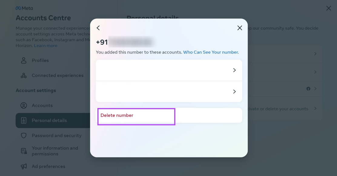Viewport: 337px width, 176px height.
Task: Expand the second account row chevron
Action: pyautogui.click(x=234, y=92)
